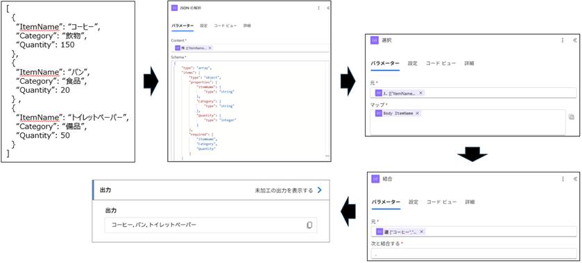Open 詳細 tab in 結合 panel
582x263 pixels.
coord(470,202)
